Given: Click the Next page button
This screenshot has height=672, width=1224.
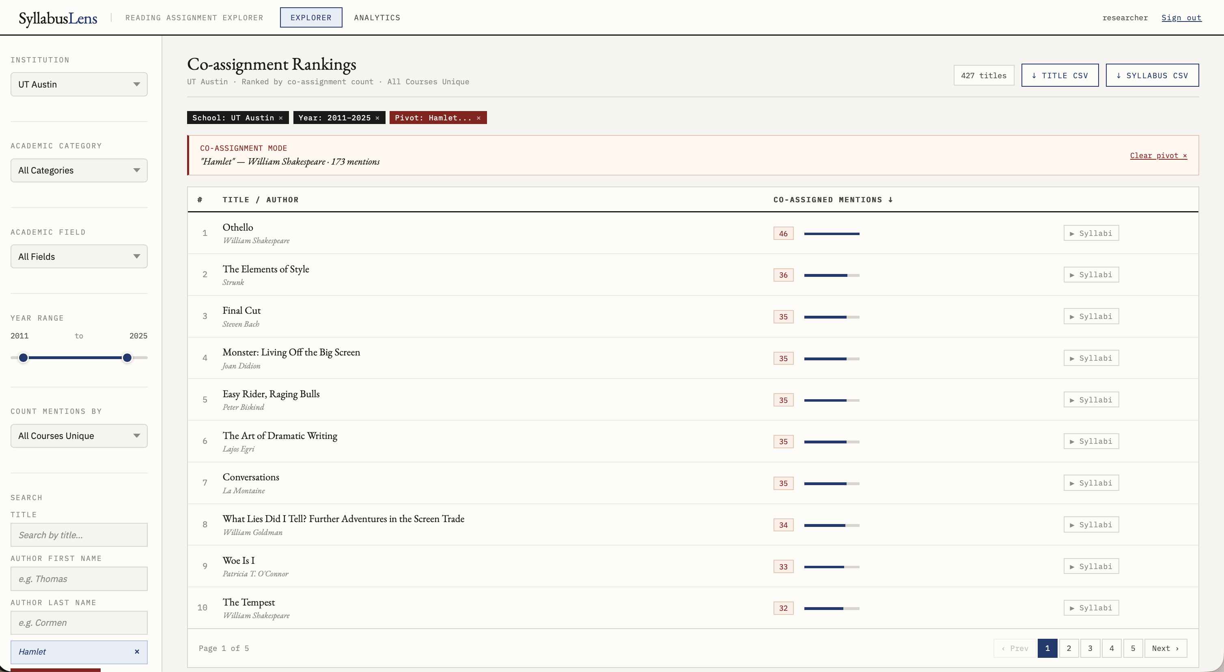Looking at the screenshot, I should (1166, 648).
